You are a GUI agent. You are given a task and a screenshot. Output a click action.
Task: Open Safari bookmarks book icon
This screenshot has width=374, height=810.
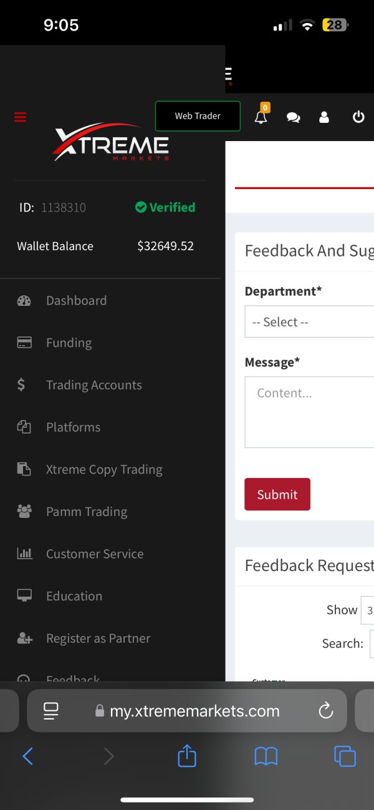tap(266, 756)
